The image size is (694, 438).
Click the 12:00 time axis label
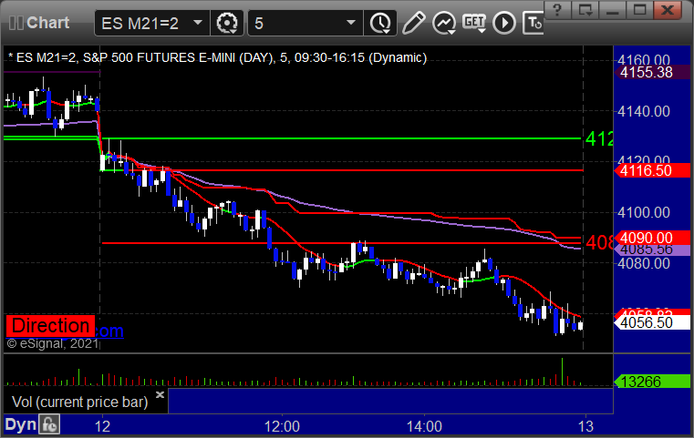[x=282, y=426]
